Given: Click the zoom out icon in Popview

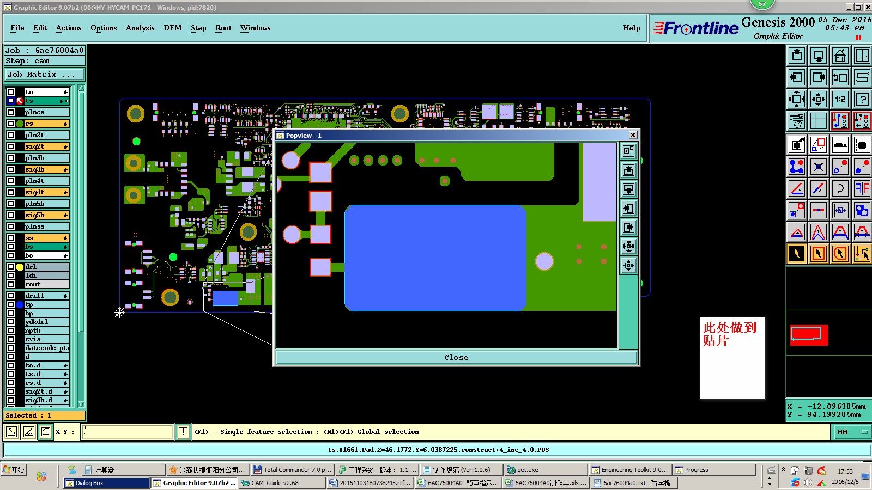Looking at the screenshot, I should coord(628,266).
